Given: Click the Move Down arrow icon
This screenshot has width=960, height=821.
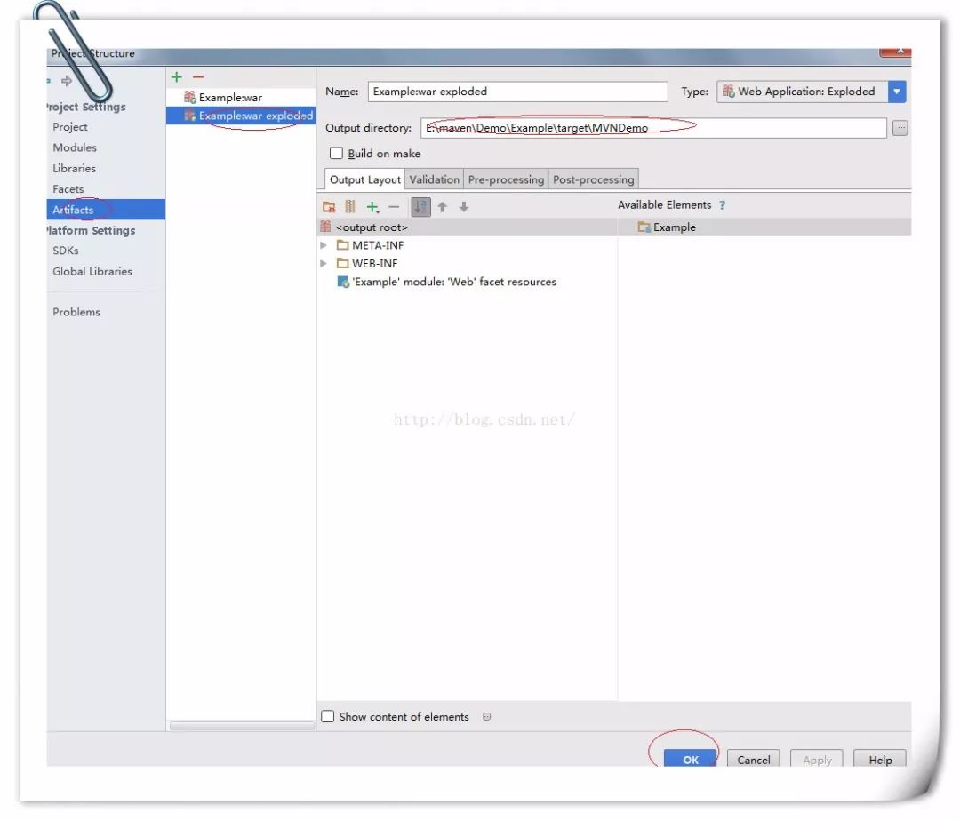Looking at the screenshot, I should click(463, 207).
